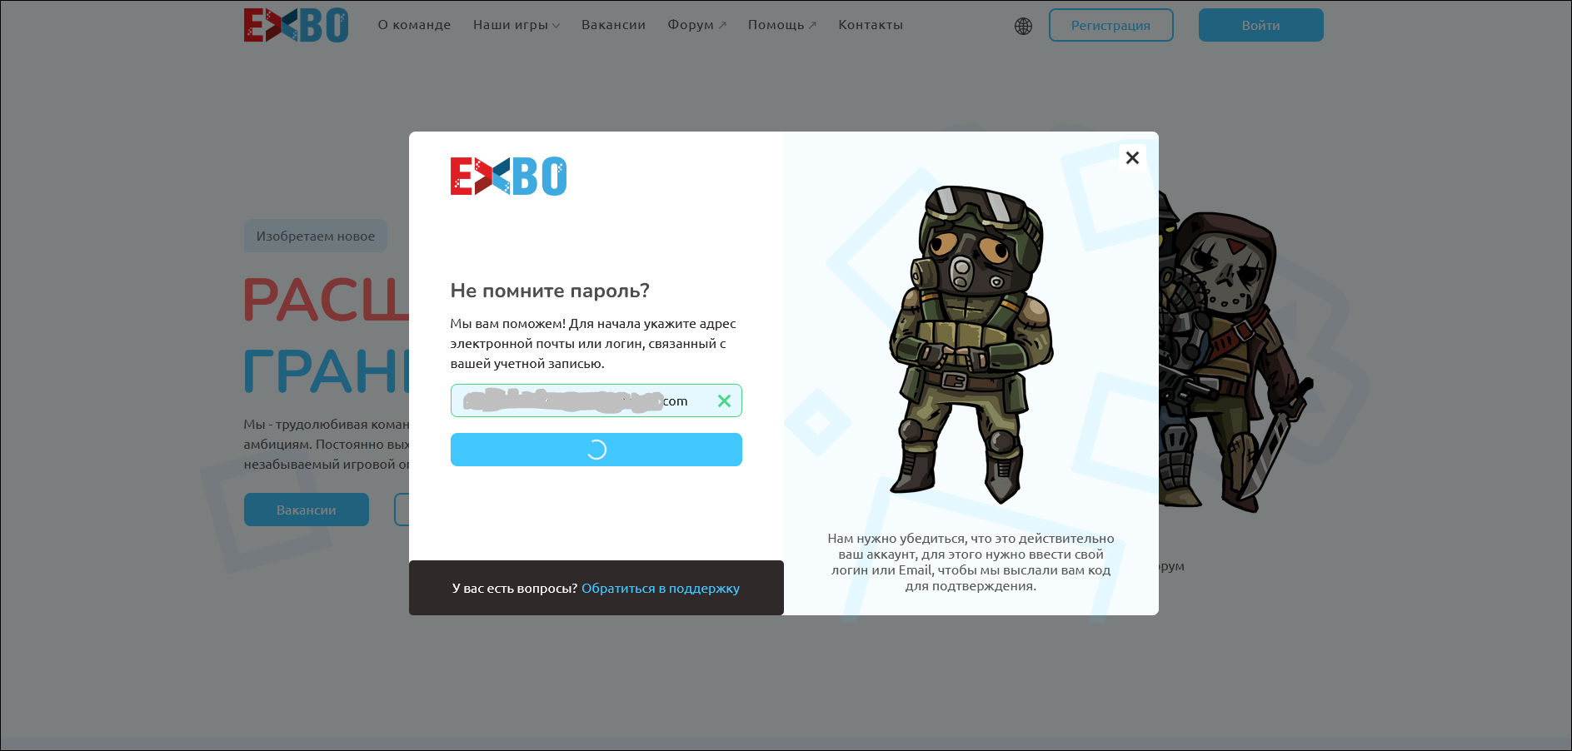Open the О команде menu item
The height and width of the screenshot is (751, 1572).
414,25
